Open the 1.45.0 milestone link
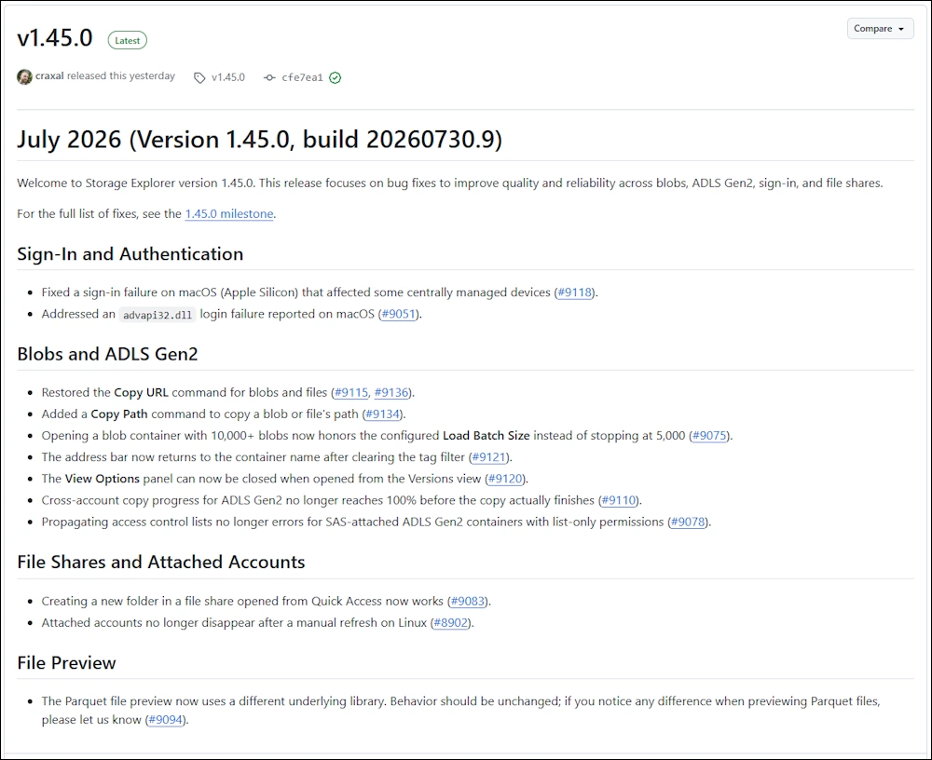Viewport: 932px width, 760px height. [x=229, y=214]
